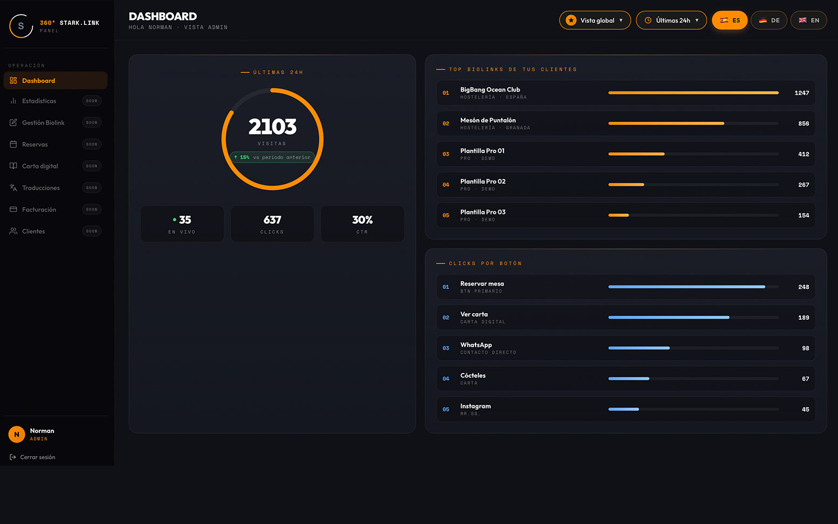The height and width of the screenshot is (524, 838).
Task: Click the 30% CTR stat card
Action: tap(362, 224)
